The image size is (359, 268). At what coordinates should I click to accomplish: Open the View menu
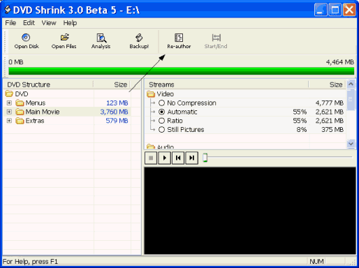click(x=49, y=23)
